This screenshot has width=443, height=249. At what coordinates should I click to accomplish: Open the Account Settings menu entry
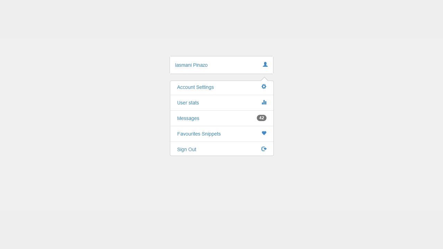click(195, 87)
